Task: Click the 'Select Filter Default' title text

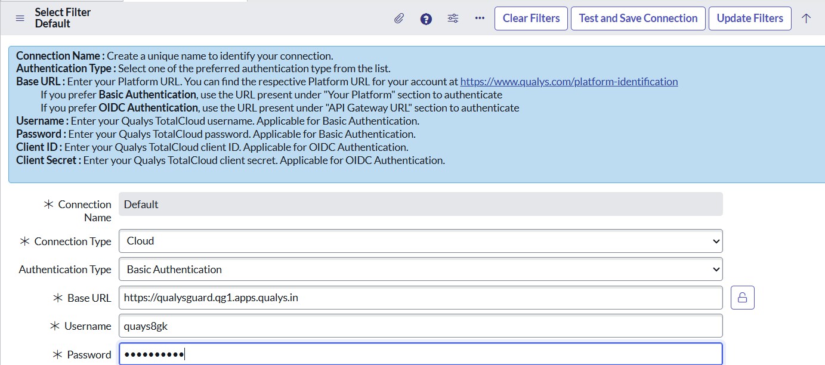Action: click(x=63, y=18)
